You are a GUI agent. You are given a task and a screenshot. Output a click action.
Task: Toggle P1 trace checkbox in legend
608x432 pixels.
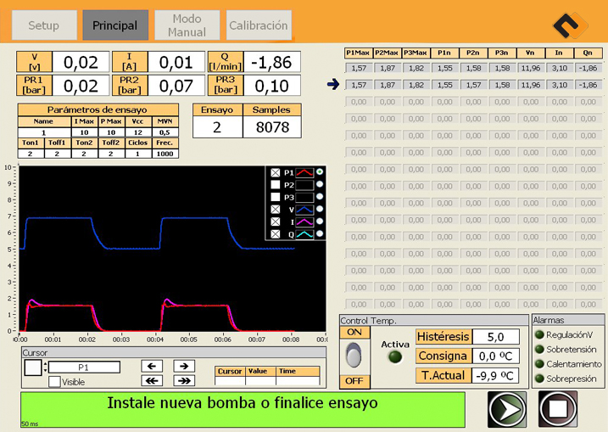pyautogui.click(x=276, y=173)
